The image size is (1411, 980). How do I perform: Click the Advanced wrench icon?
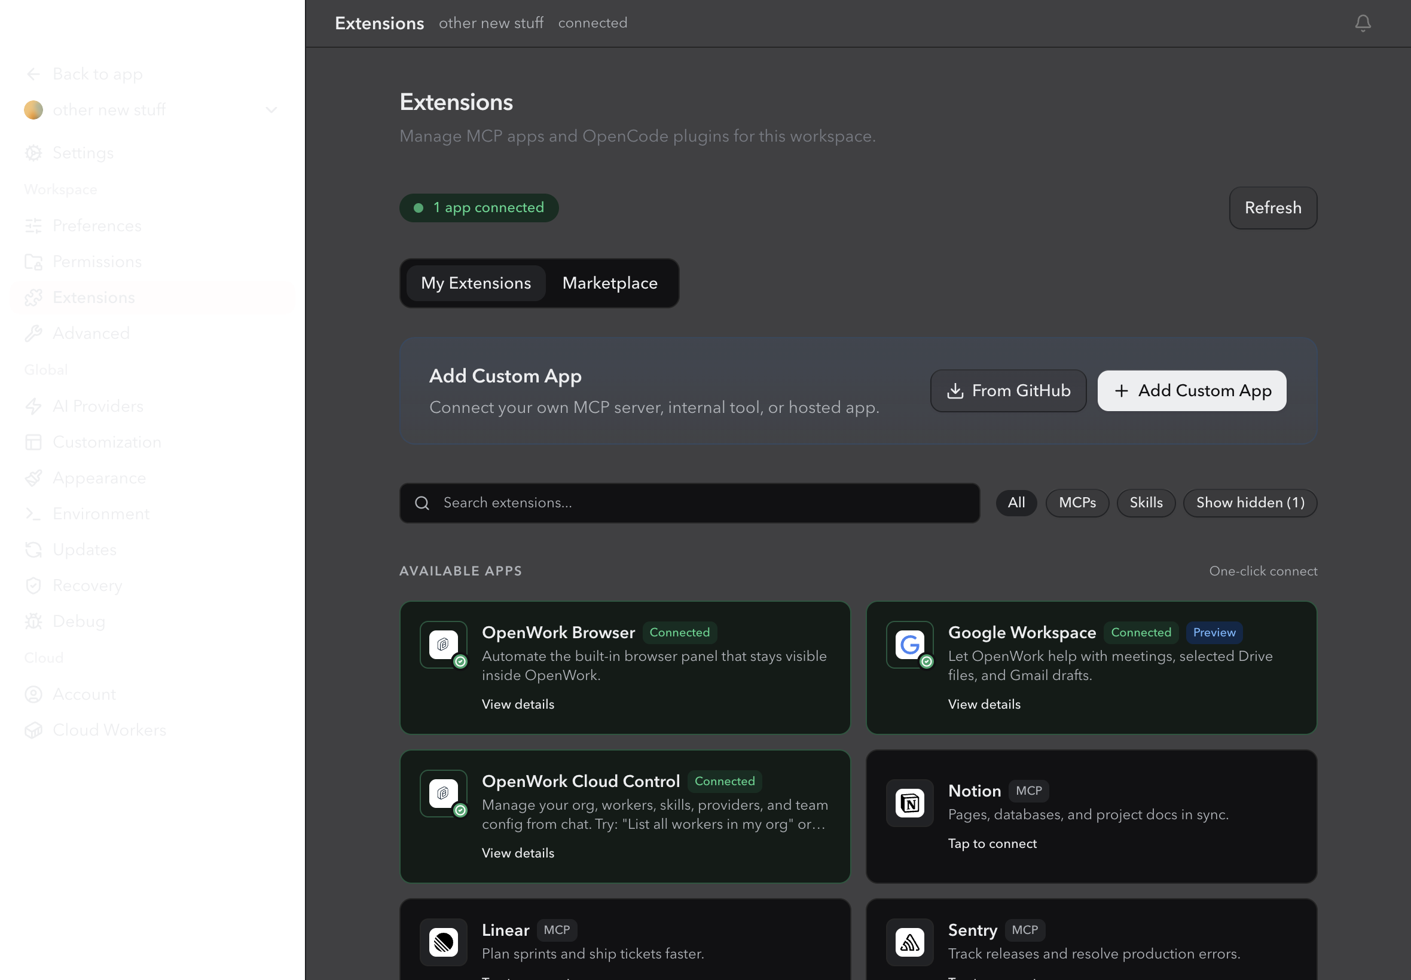coord(33,333)
